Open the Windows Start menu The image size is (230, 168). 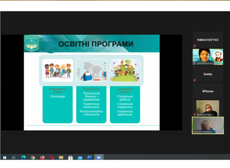[5, 157]
